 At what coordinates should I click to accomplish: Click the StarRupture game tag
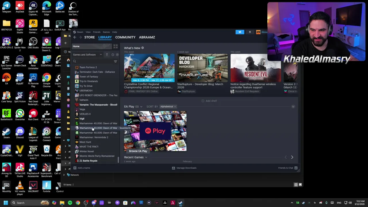tap(186, 91)
